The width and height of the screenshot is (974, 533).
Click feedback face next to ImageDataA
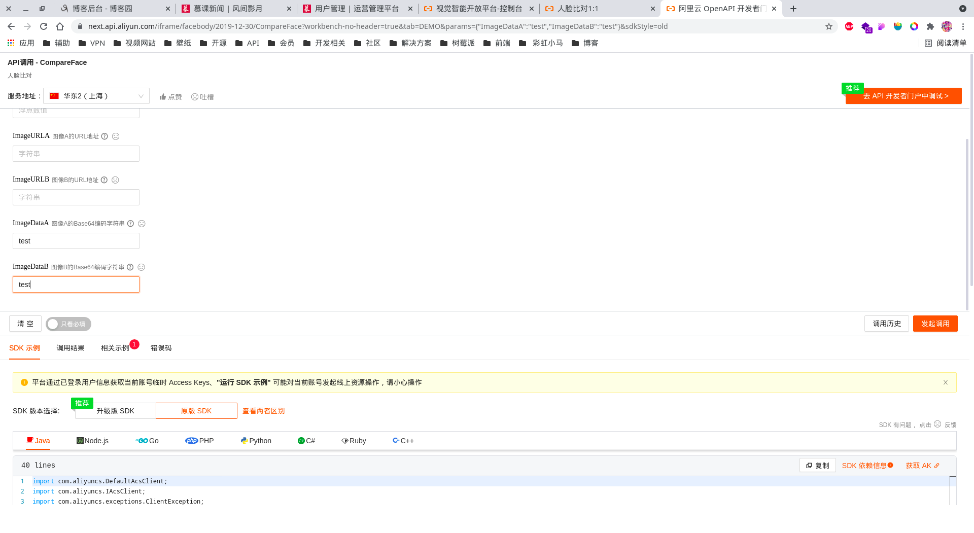pos(142,224)
